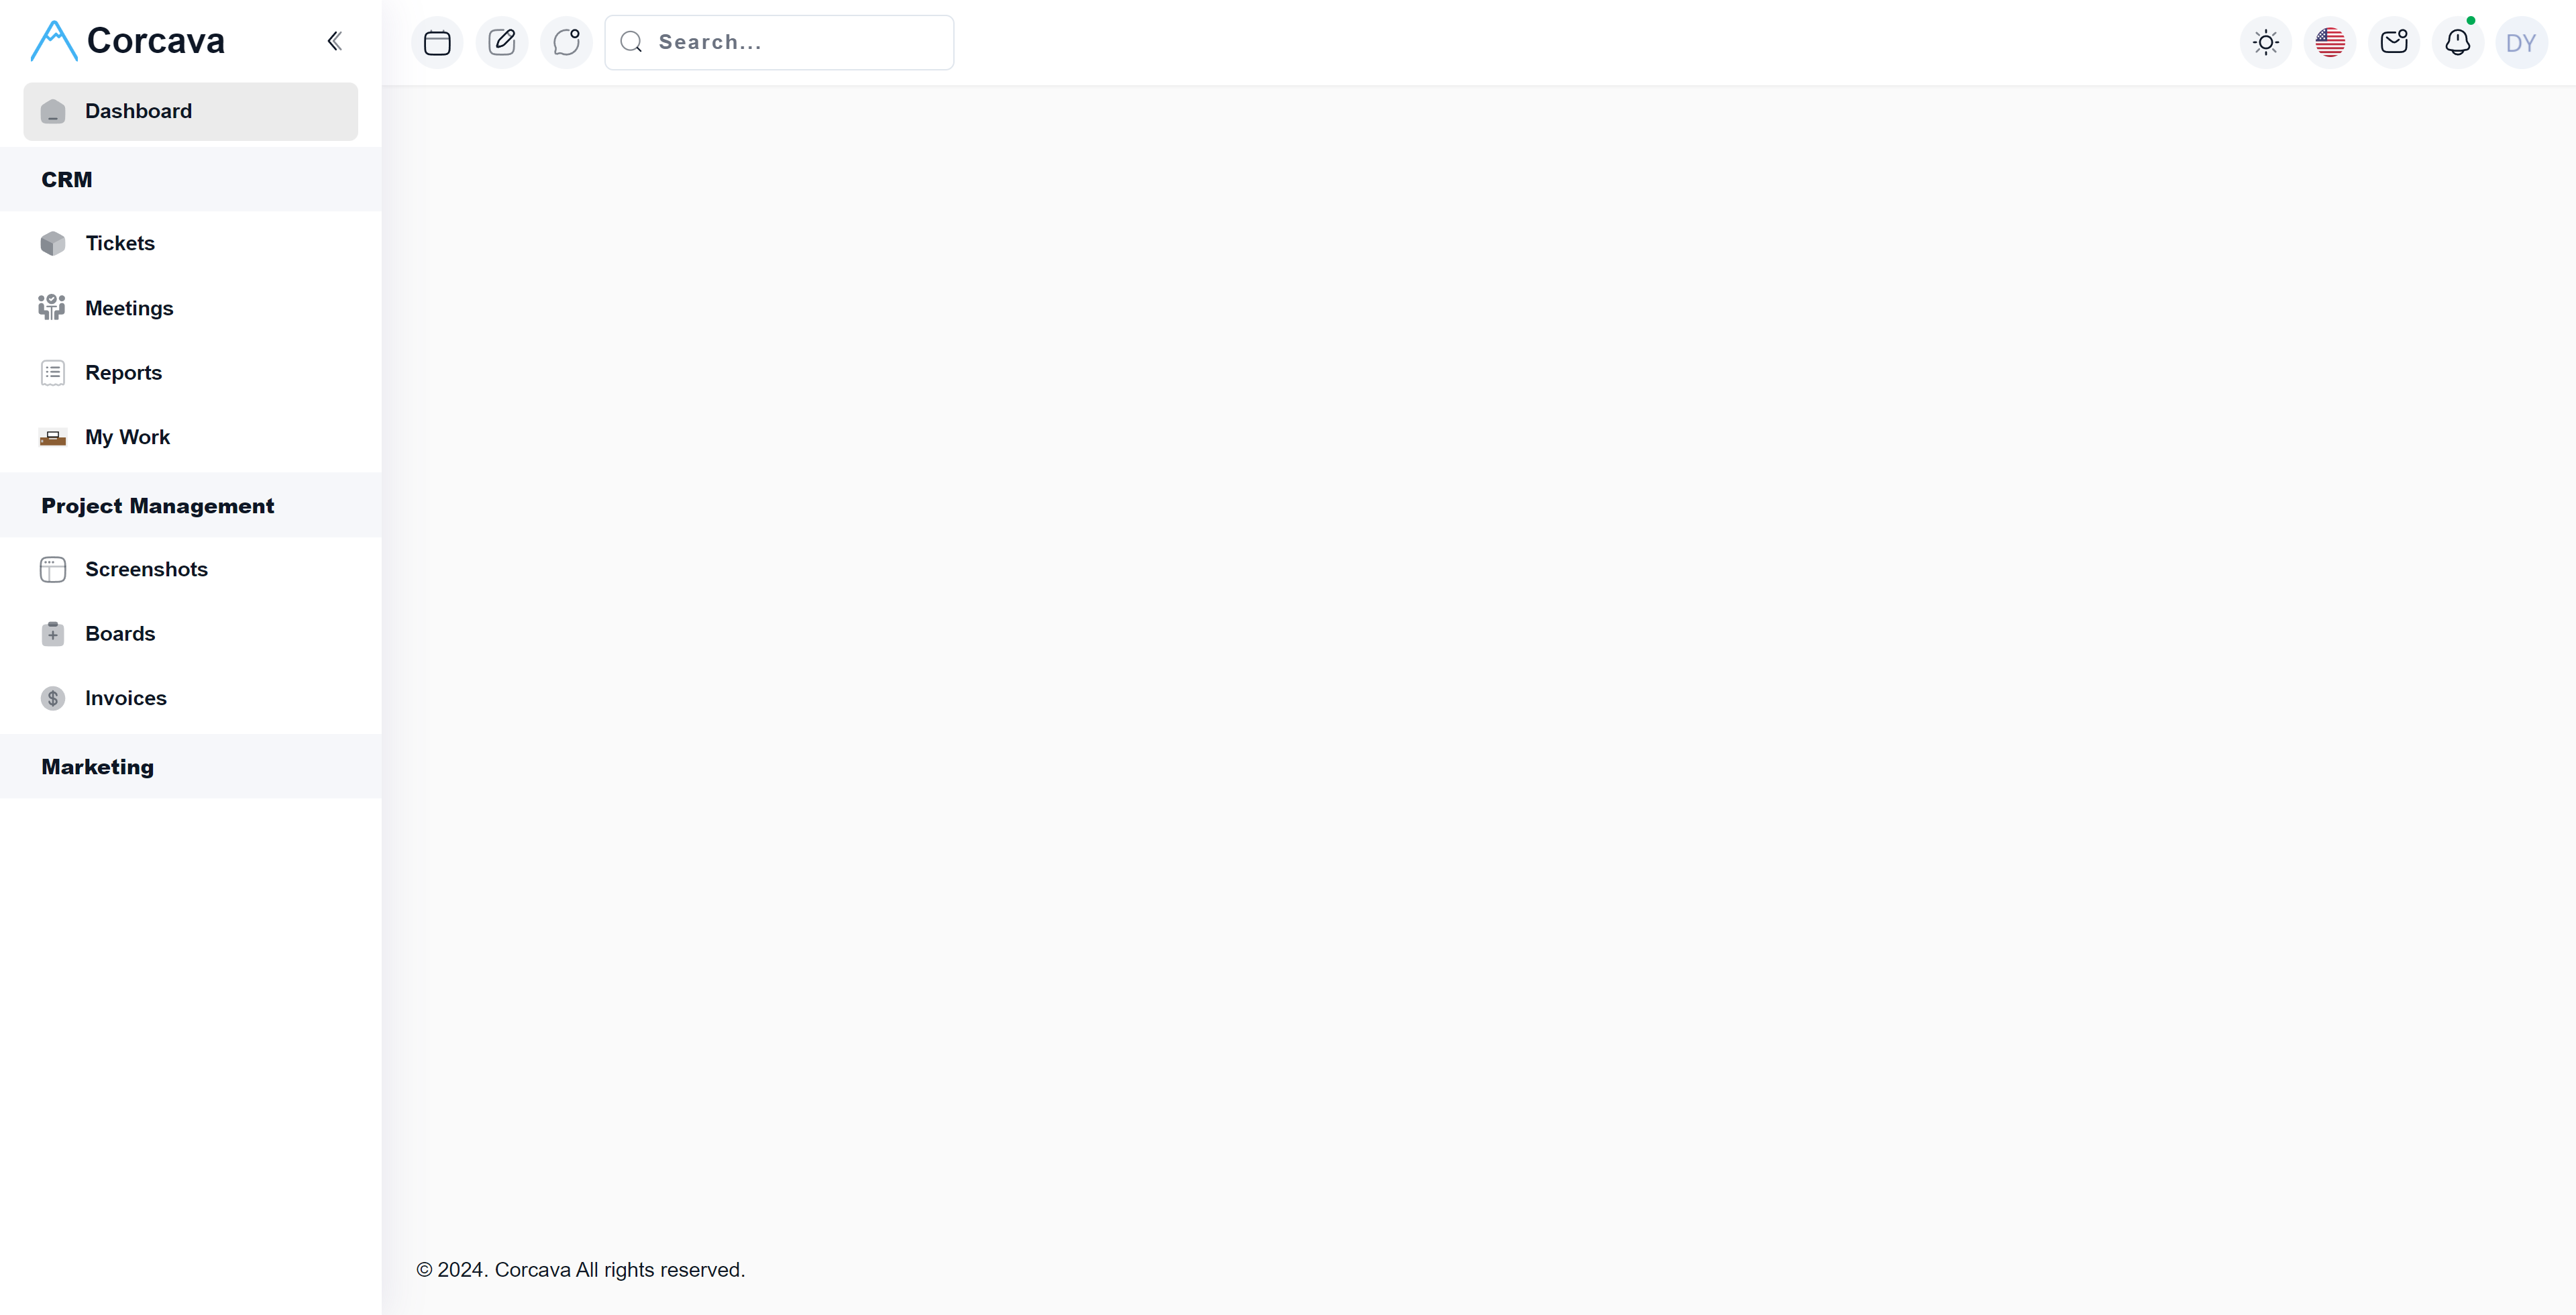Collapse the Project Management section
This screenshot has width=2576, height=1315.
(x=190, y=506)
